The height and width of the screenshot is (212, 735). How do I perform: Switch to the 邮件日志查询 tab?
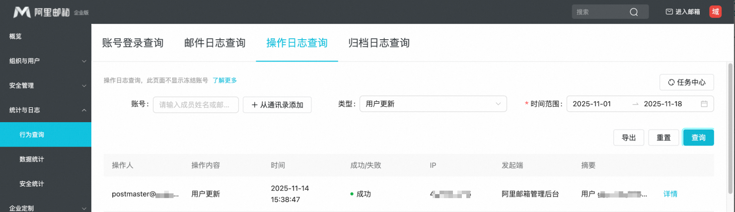point(215,43)
